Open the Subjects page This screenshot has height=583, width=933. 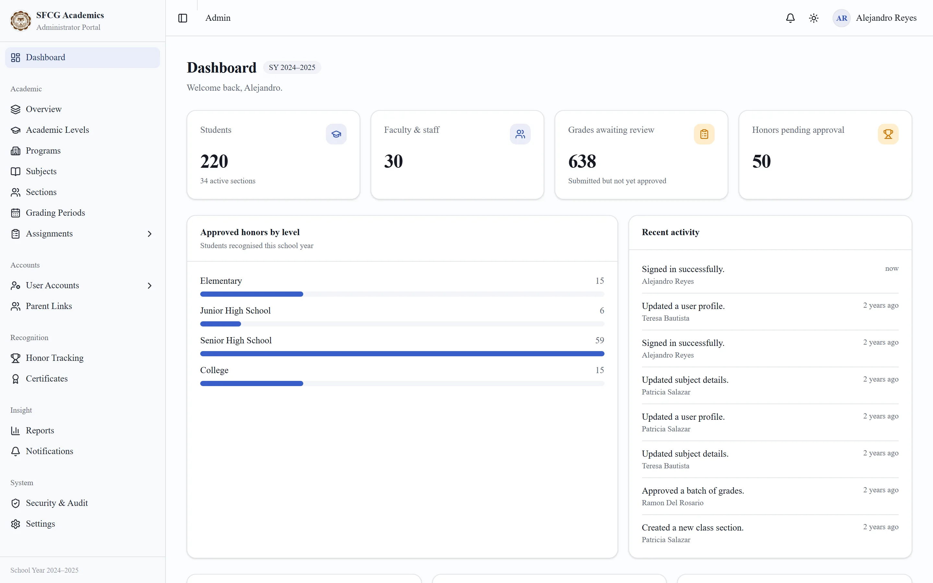(83, 172)
